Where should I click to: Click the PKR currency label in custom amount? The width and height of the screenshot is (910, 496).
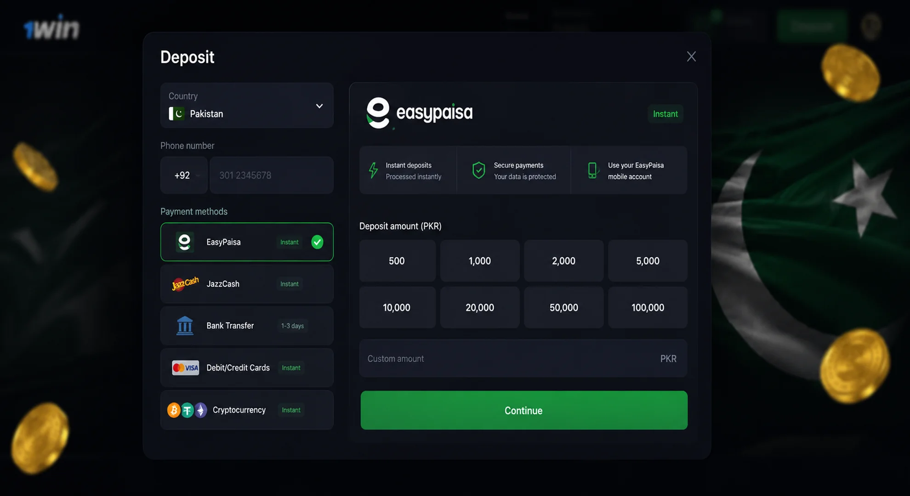(x=668, y=359)
